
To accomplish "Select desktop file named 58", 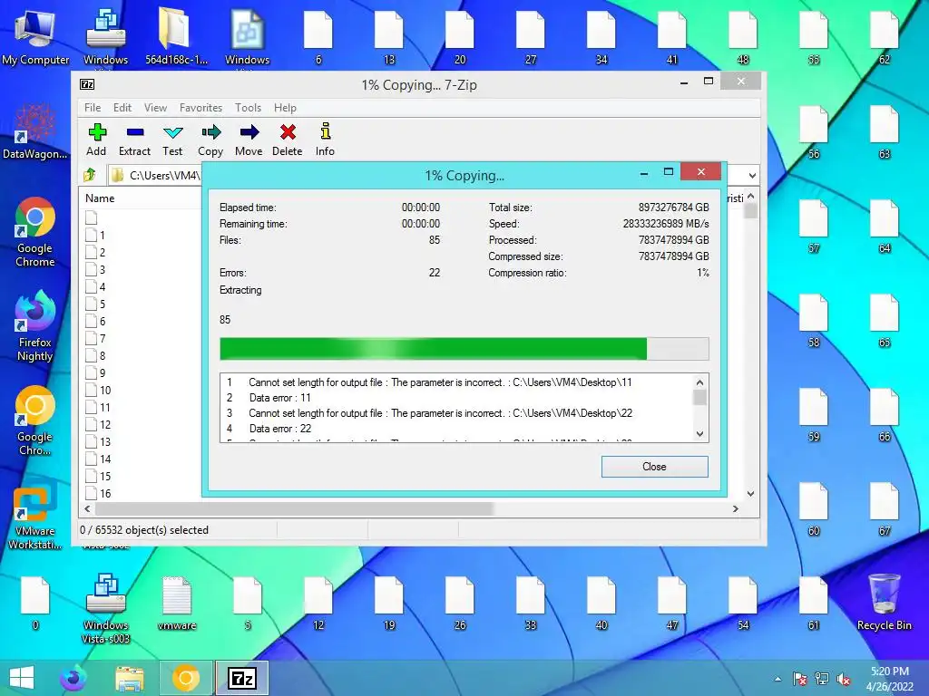I will coord(814,320).
